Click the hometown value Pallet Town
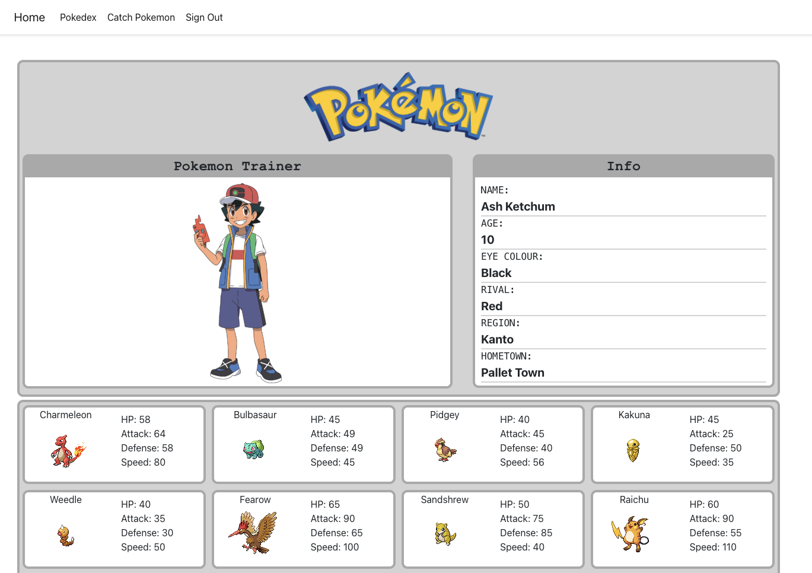The image size is (812, 573). 512,373
